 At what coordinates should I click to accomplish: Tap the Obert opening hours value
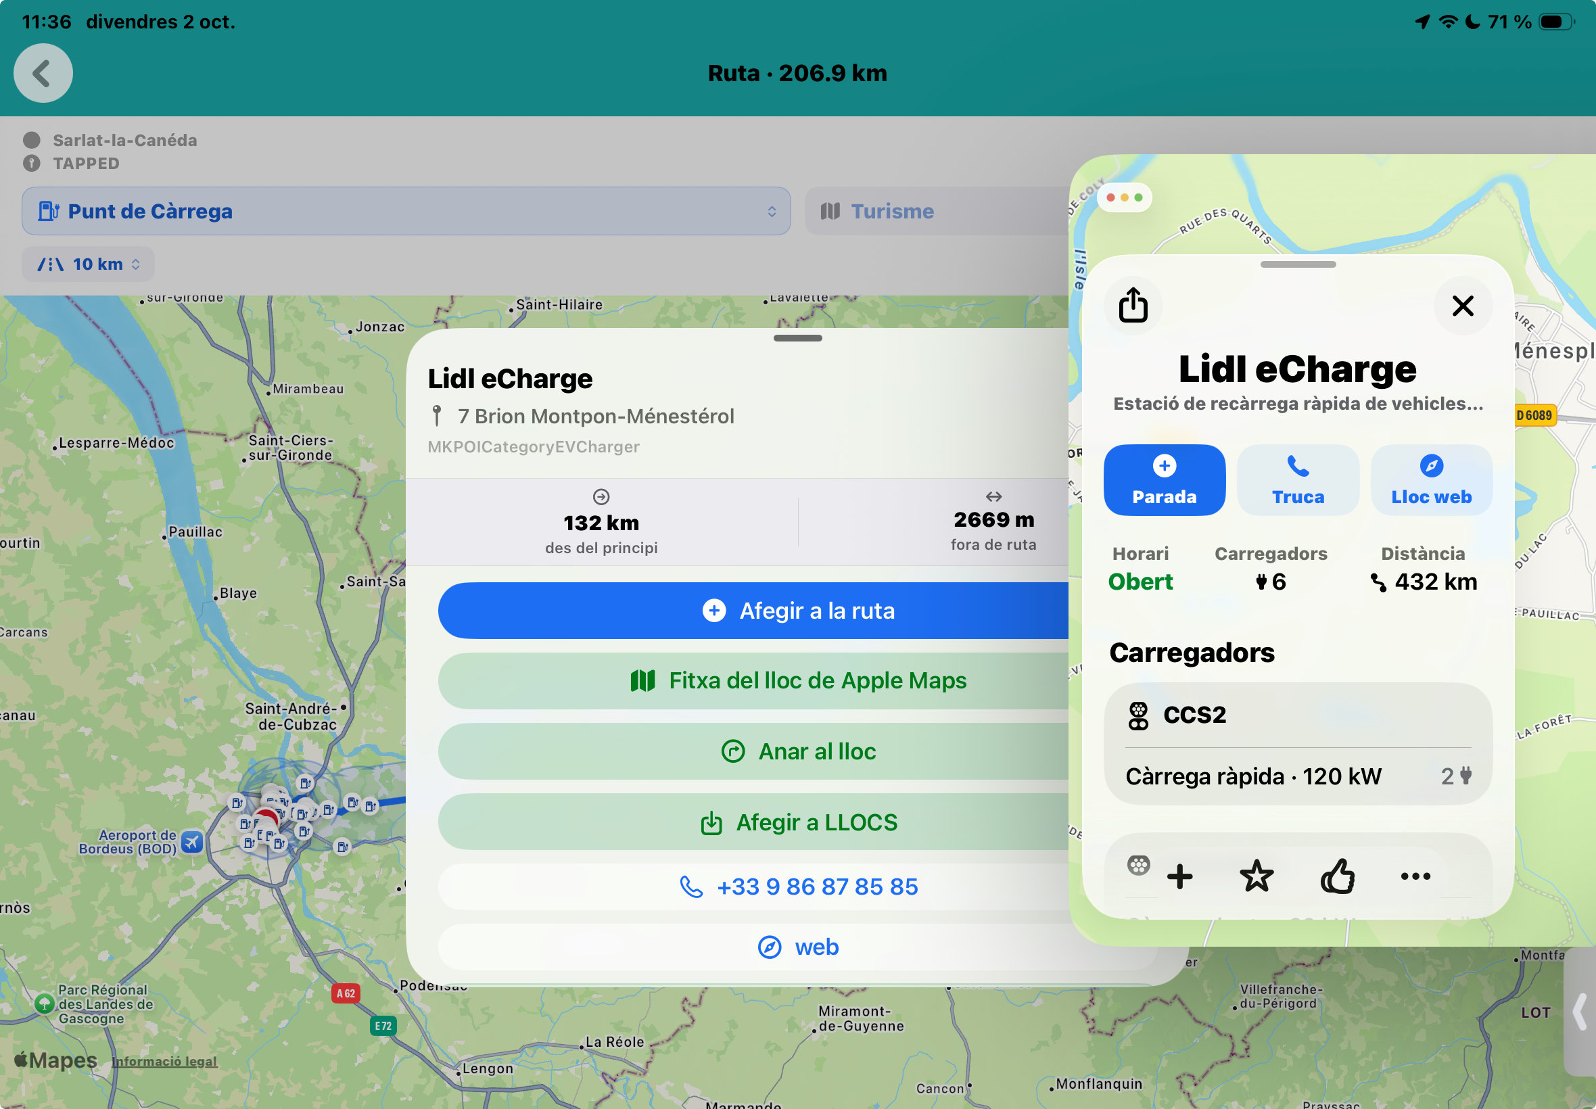(1140, 582)
